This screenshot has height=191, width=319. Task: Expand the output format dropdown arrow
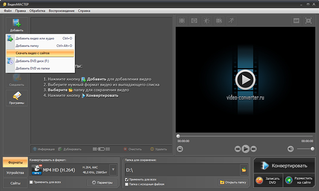(113, 169)
